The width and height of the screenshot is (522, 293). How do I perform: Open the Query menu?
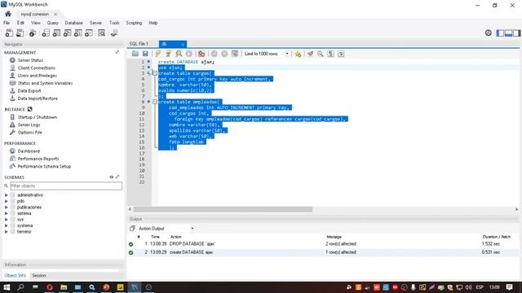pyautogui.click(x=52, y=23)
